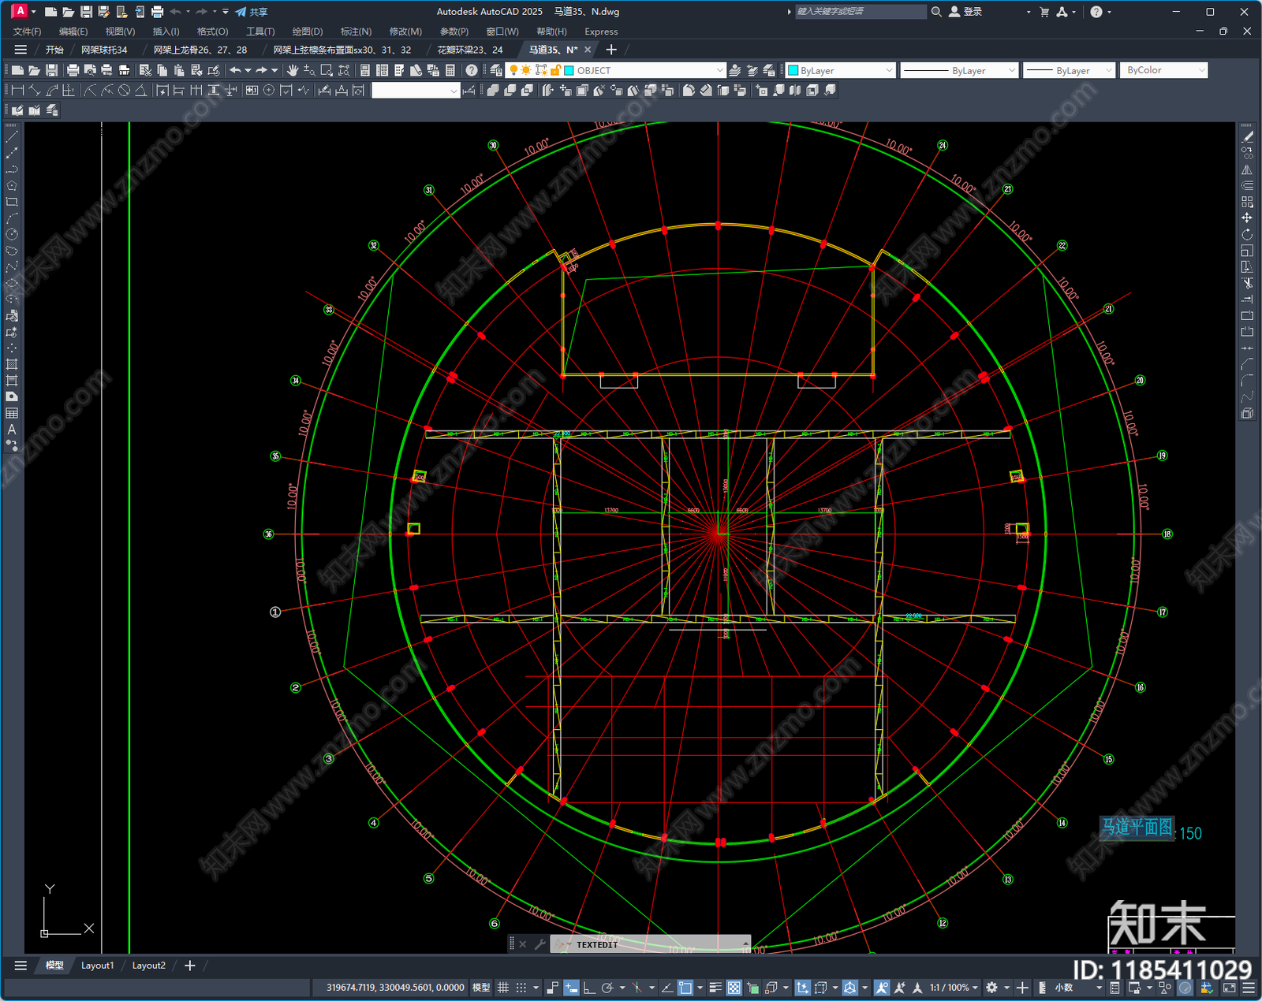Add a new drawing tab with plus button
This screenshot has width=1262, height=1001.
tap(610, 50)
